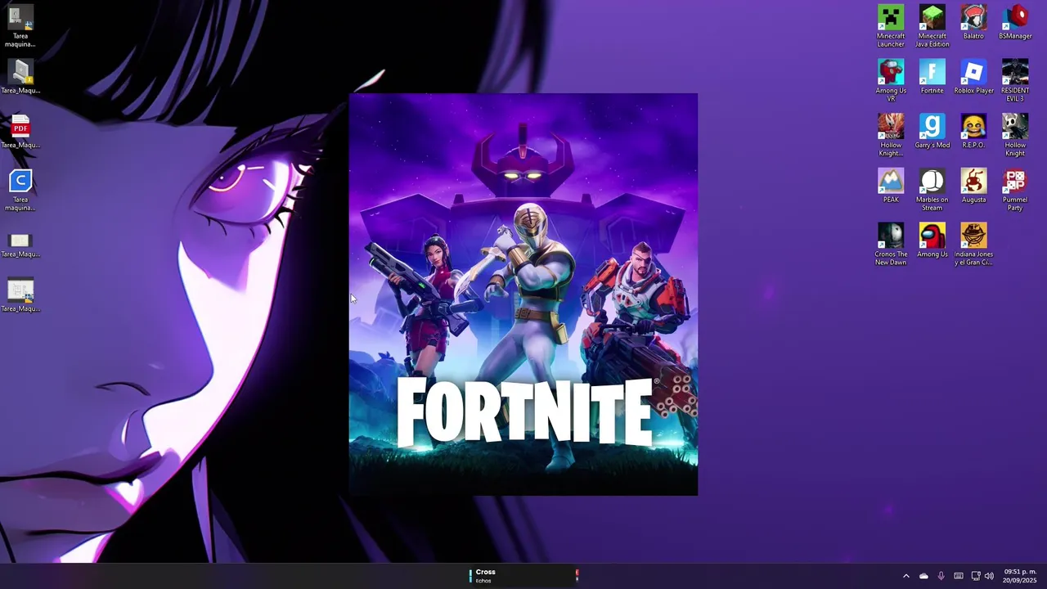The height and width of the screenshot is (589, 1047).
Task: Open the OneDrive cloud tray icon
Action: 923,576
